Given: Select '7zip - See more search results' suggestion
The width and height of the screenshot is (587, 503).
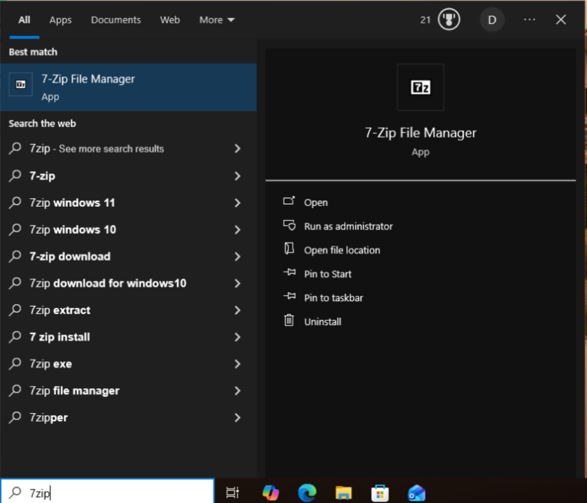Looking at the screenshot, I should coord(128,149).
